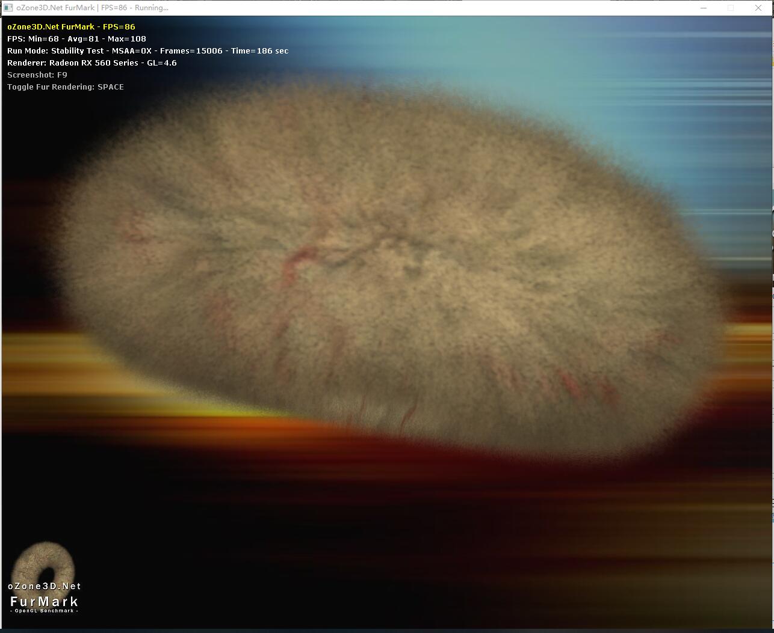Click the yellow 'oZone3D.Net FurMark - FPS=86' line
774x633 pixels.
pos(71,26)
